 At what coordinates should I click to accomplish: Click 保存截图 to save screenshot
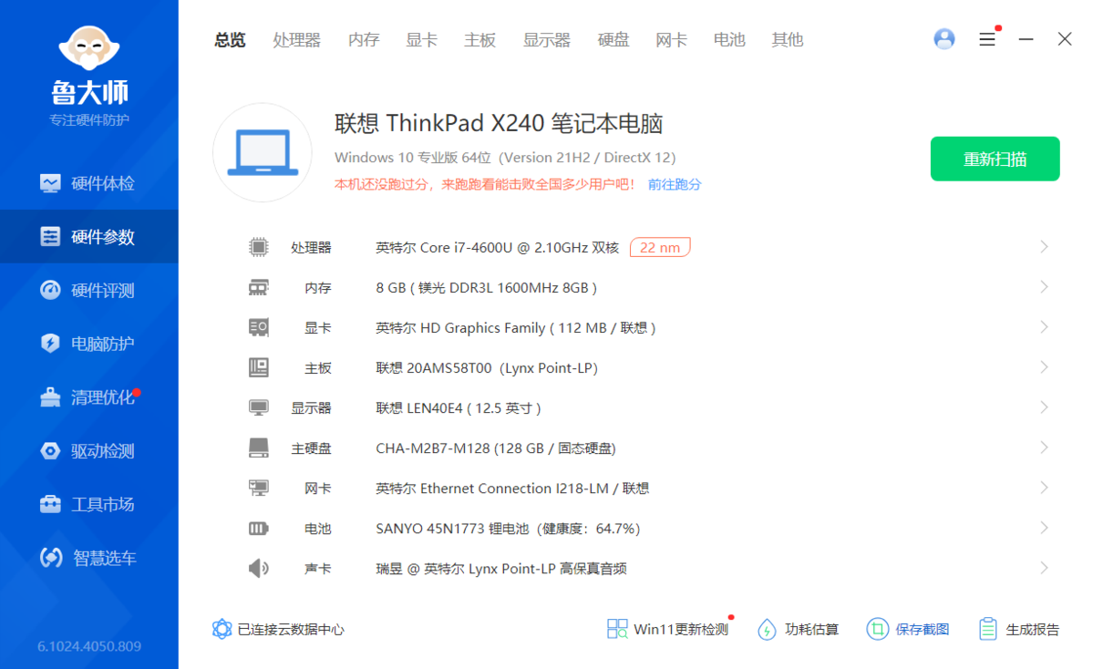pyautogui.click(x=908, y=629)
